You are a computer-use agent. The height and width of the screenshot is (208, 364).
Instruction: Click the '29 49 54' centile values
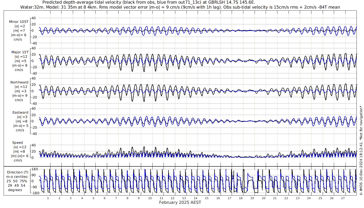click(x=16, y=185)
